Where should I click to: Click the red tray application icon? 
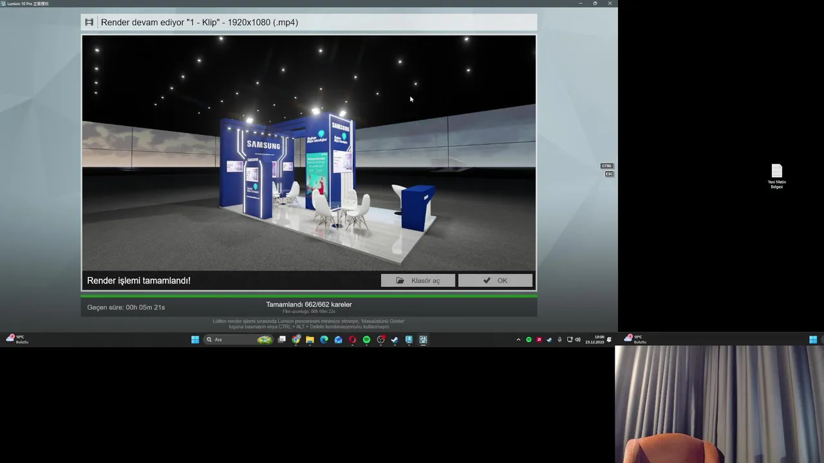pyautogui.click(x=539, y=340)
